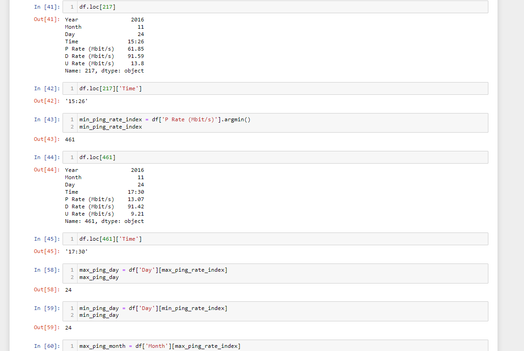Click the min_ping_day assignment line in In [59]
Screen dimensions: 524x351
point(153,308)
